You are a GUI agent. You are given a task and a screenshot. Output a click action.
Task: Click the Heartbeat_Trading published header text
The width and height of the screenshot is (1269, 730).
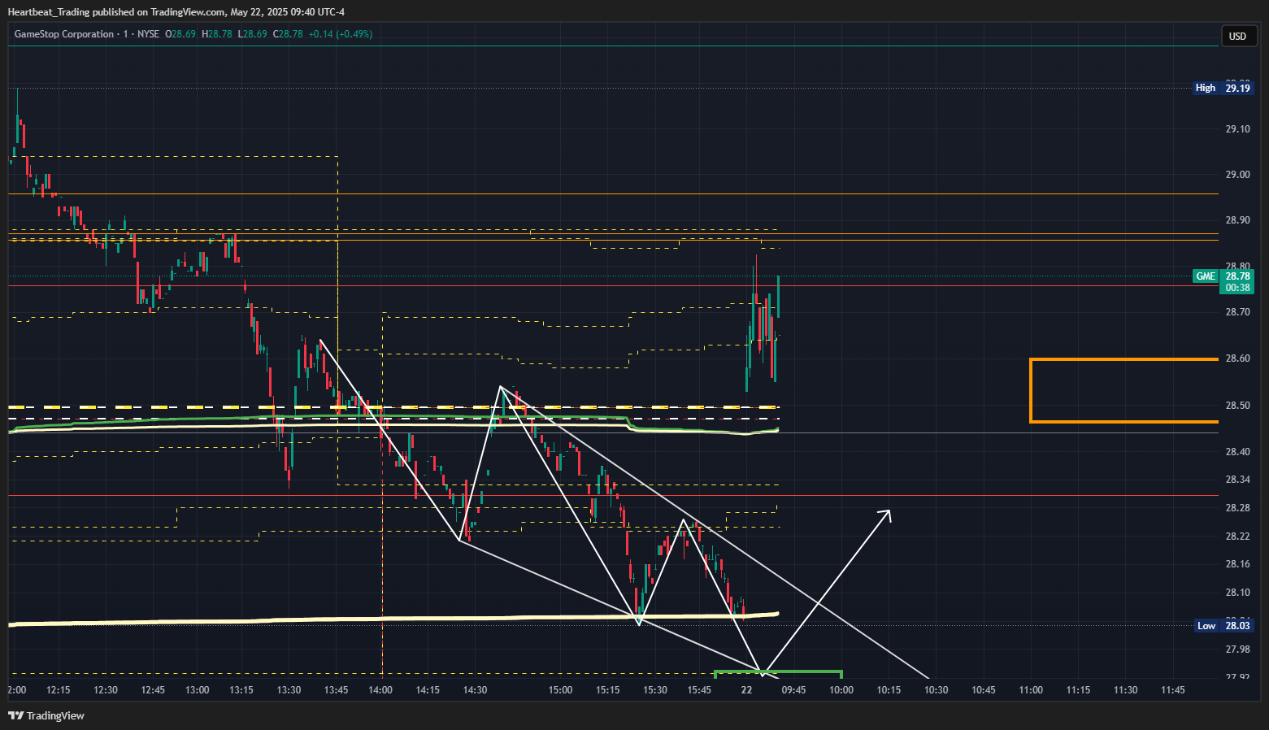[x=176, y=12]
